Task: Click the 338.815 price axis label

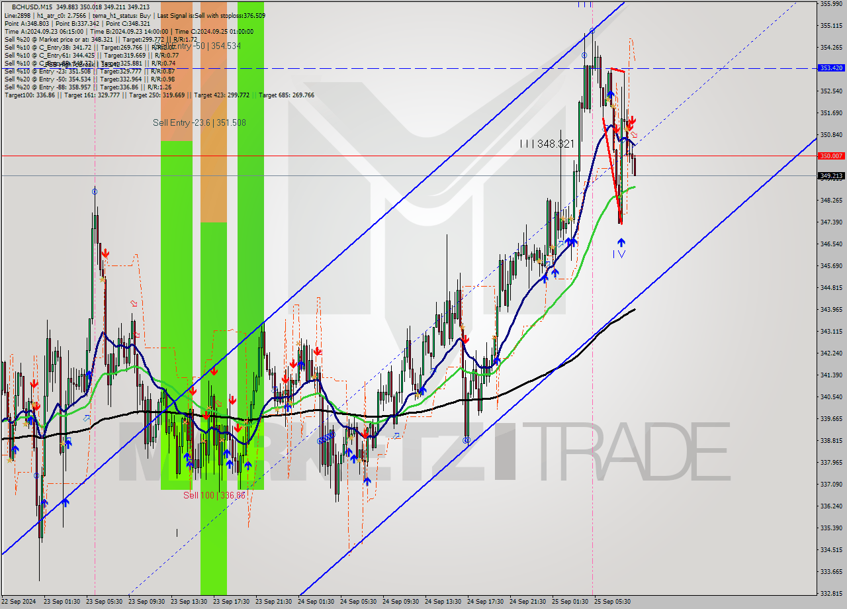Action: pyautogui.click(x=831, y=441)
